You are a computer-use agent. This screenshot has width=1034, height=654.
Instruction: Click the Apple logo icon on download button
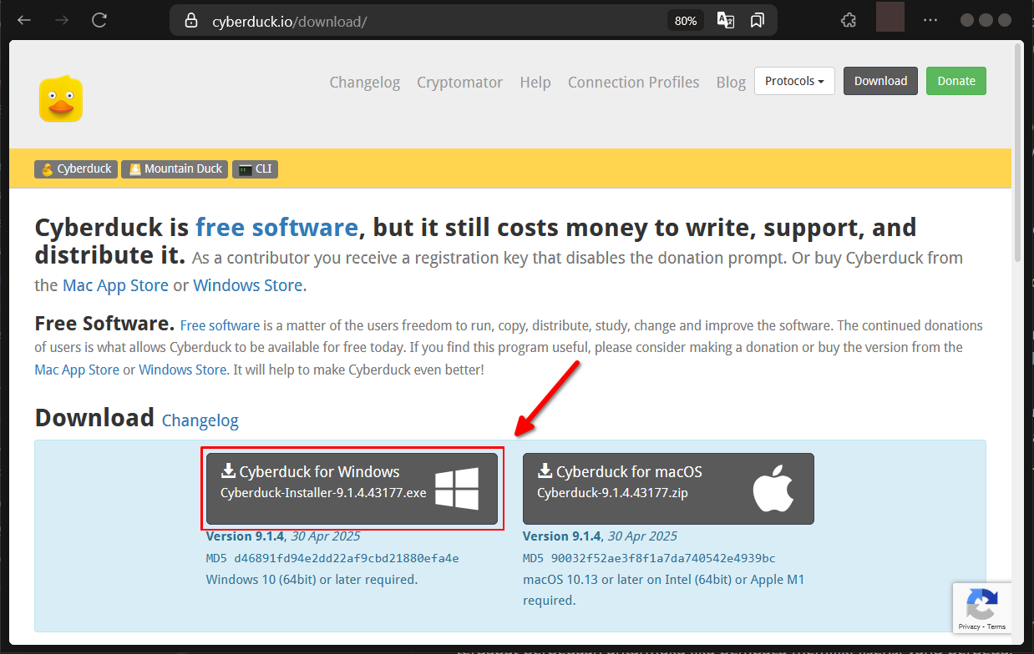[x=773, y=489]
